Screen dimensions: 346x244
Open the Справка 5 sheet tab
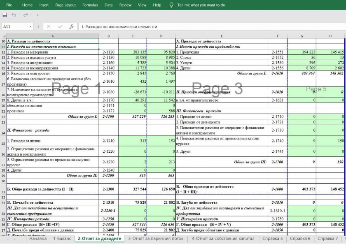coord(273,239)
